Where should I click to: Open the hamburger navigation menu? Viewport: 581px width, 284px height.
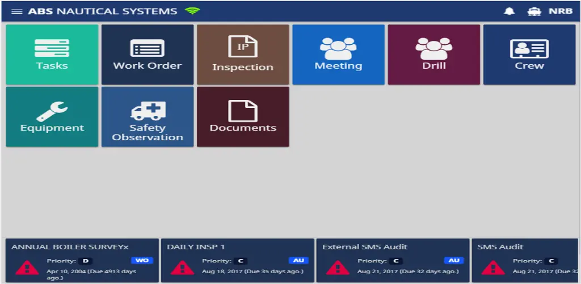pyautogui.click(x=16, y=11)
